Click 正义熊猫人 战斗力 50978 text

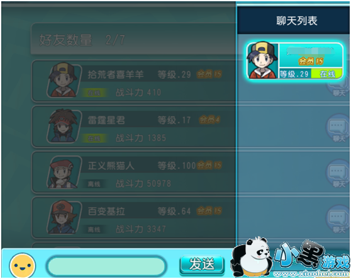[x=143, y=183]
